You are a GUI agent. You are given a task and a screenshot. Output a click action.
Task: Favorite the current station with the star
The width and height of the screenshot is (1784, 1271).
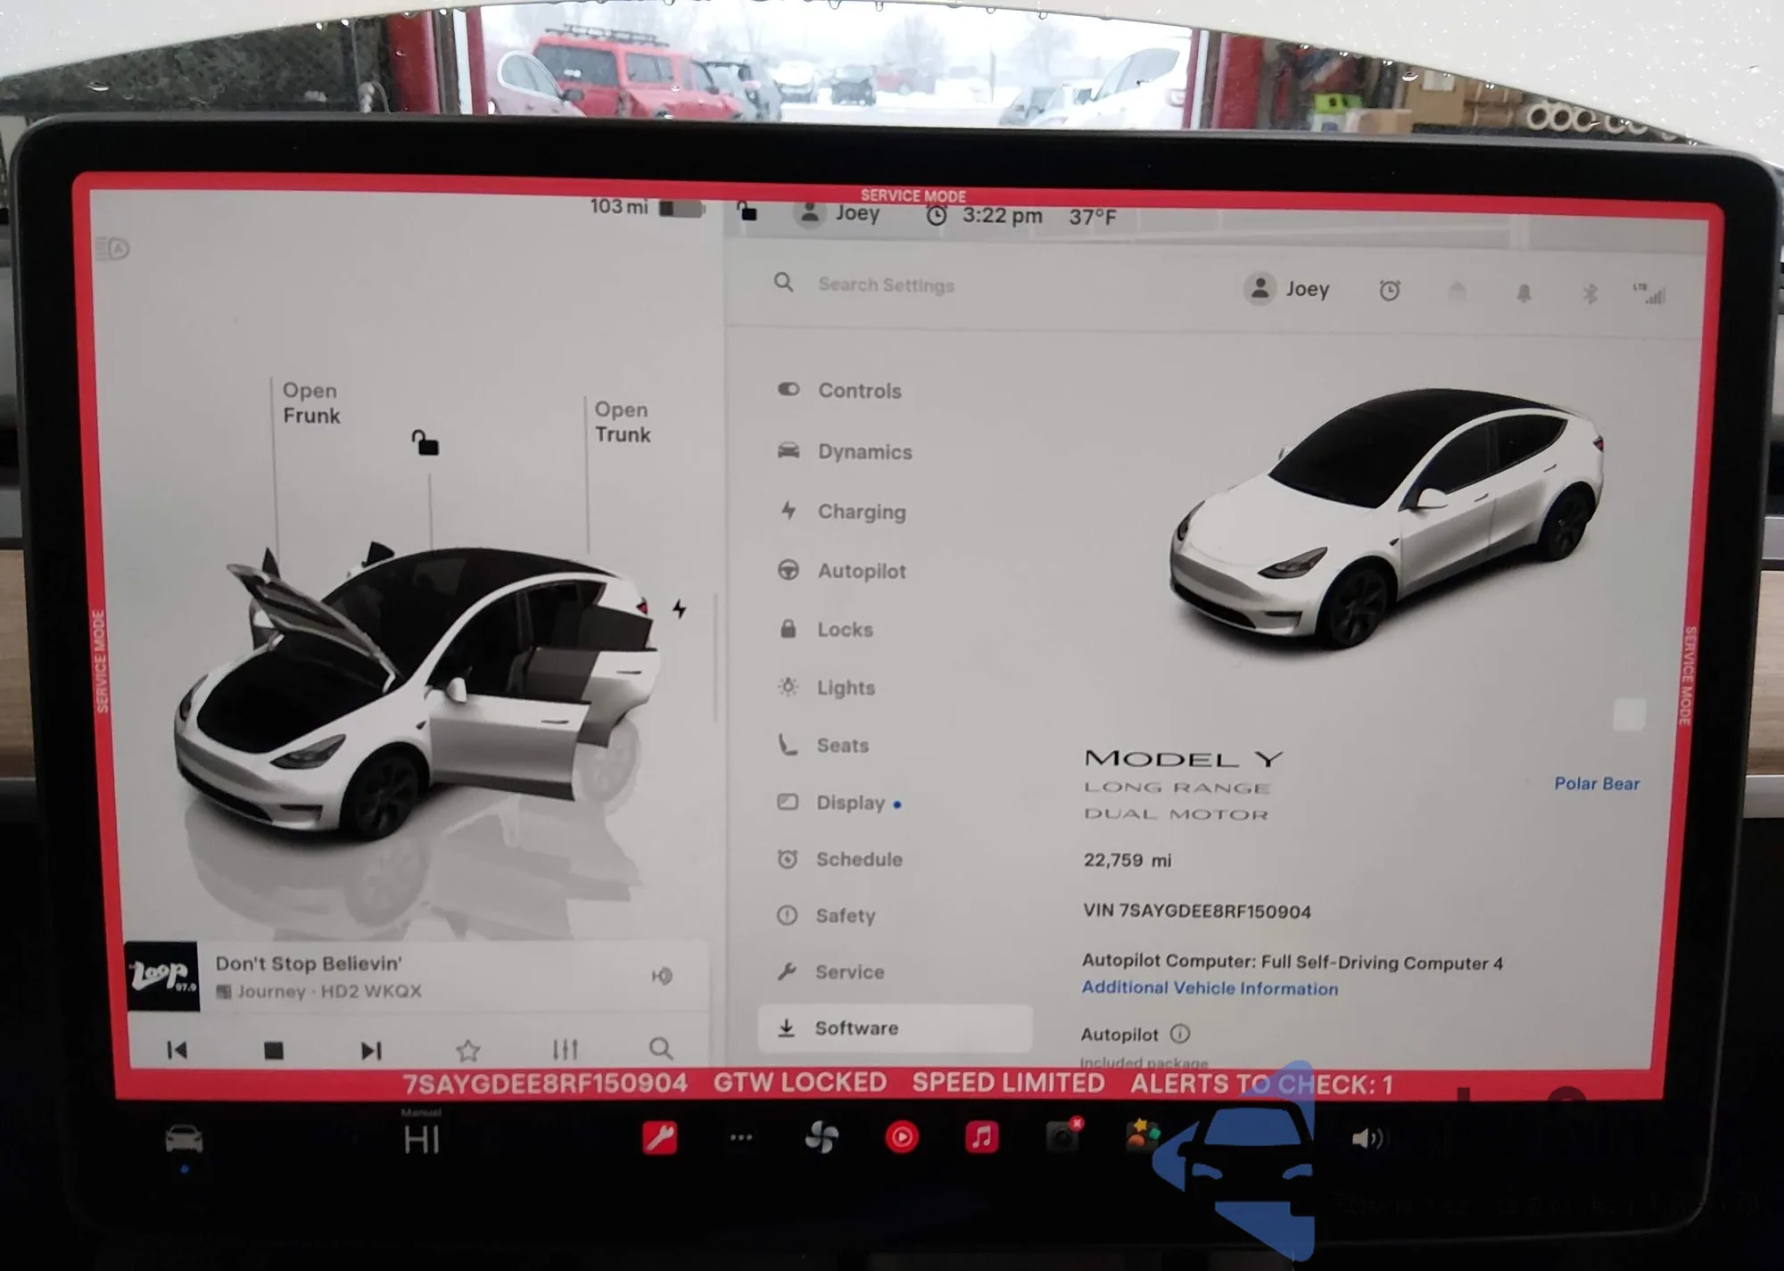(x=467, y=1050)
